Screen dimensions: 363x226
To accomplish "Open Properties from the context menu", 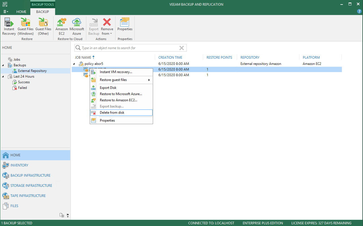I will (x=121, y=120).
